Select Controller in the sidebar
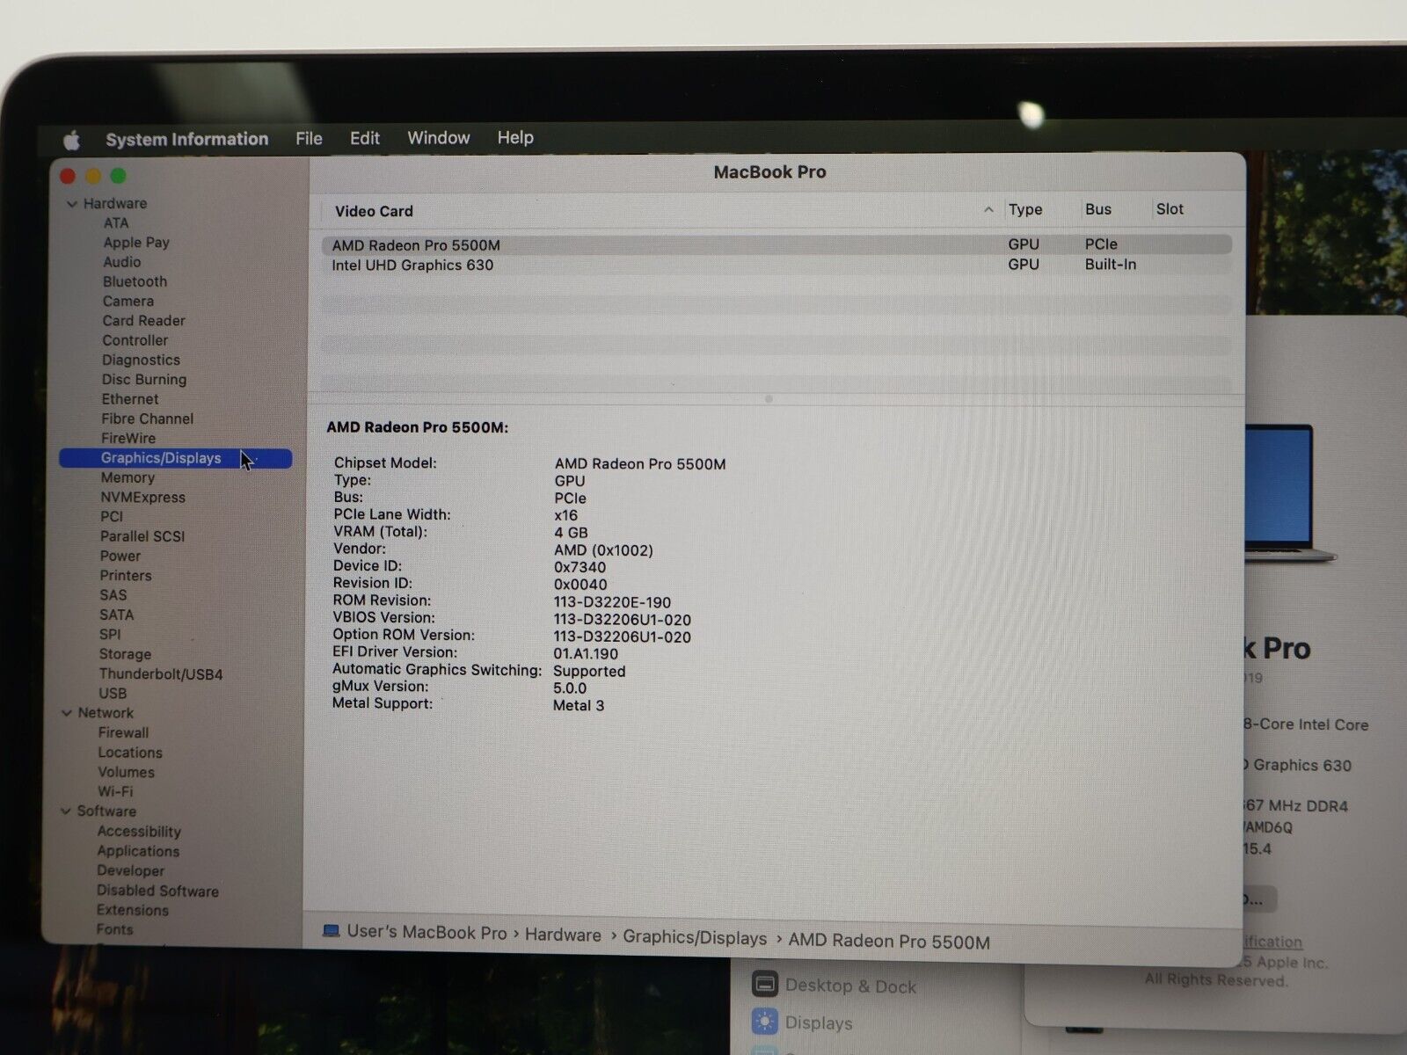1407x1055 pixels. [135, 340]
